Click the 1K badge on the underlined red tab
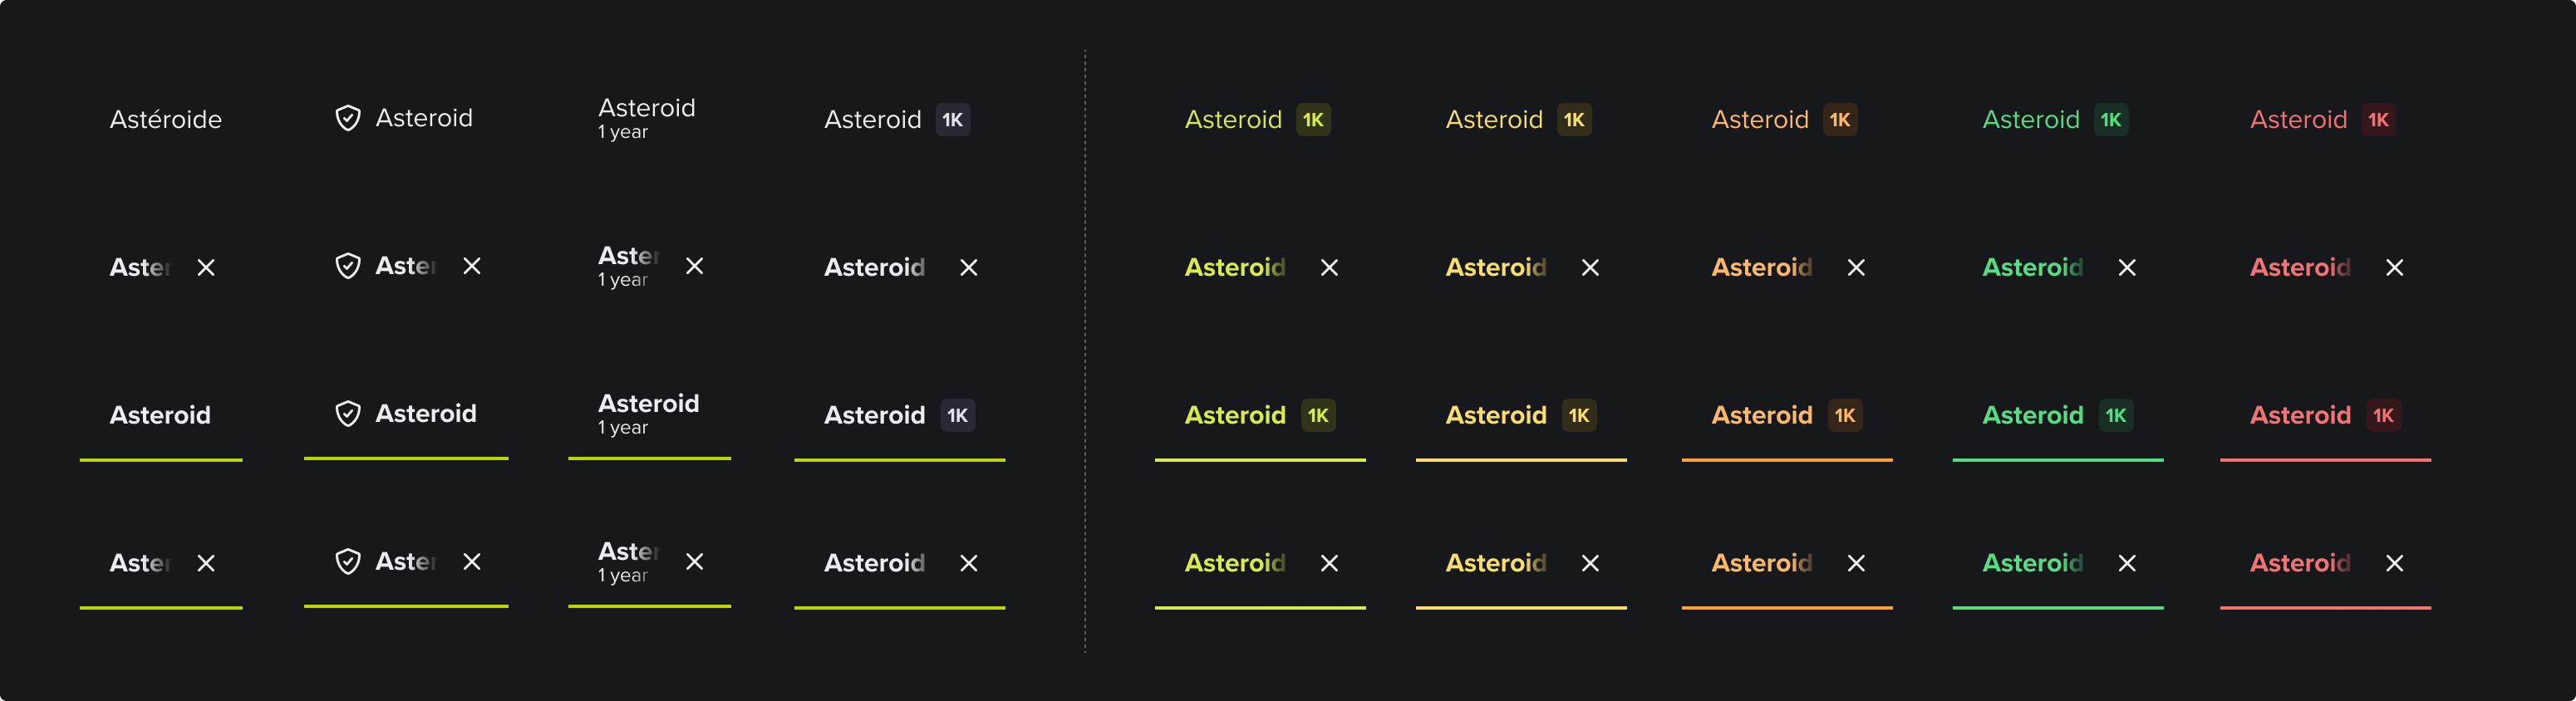The image size is (2576, 701). (2383, 416)
